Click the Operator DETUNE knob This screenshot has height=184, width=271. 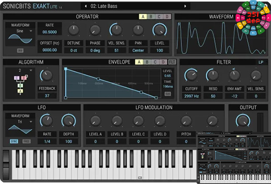click(x=74, y=30)
